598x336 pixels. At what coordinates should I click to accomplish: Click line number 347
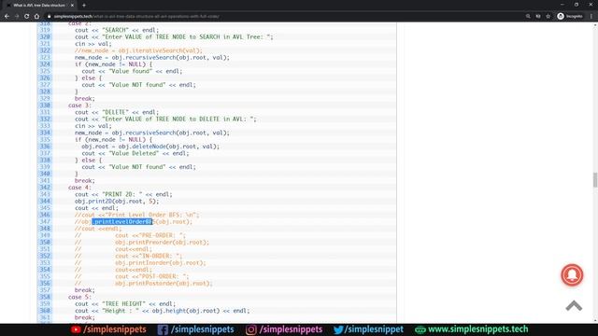click(x=45, y=222)
